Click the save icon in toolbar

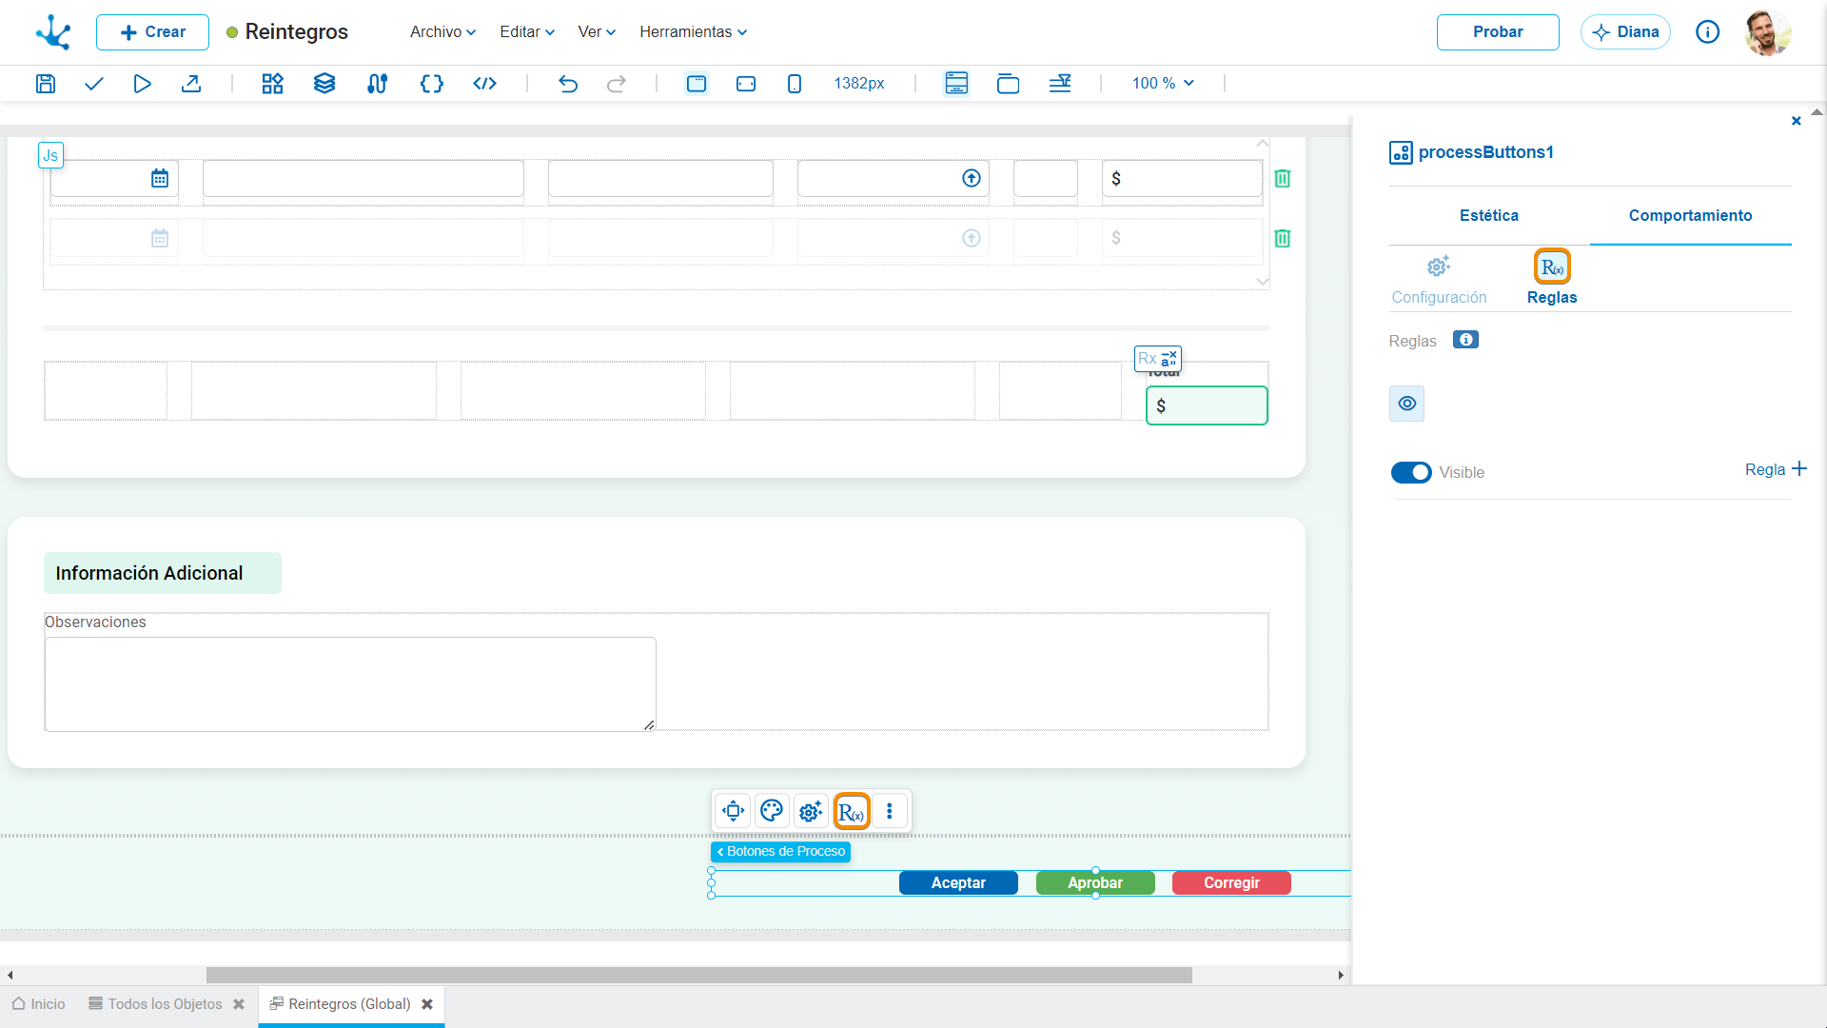click(x=45, y=84)
